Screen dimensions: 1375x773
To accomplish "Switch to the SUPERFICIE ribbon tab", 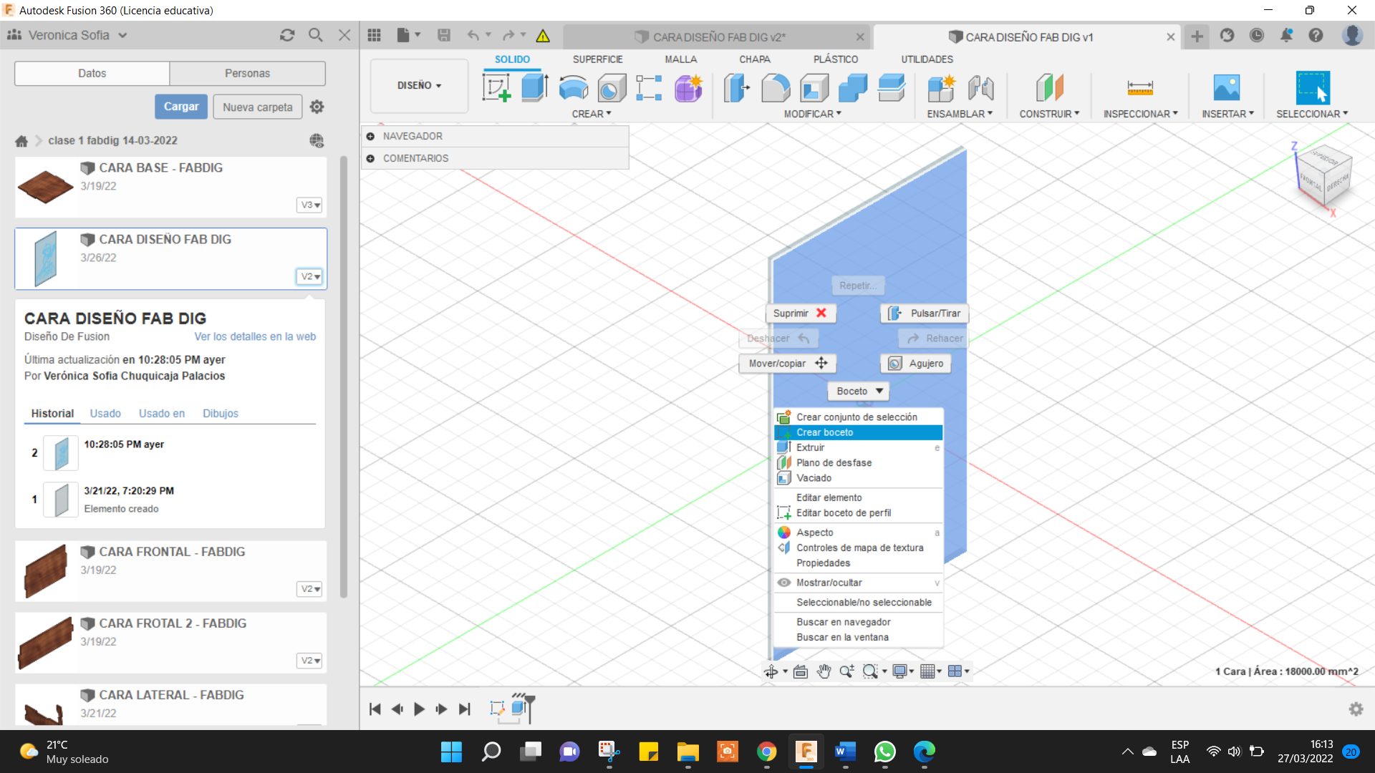I will point(597,59).
